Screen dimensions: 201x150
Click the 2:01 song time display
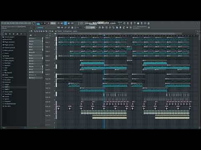pos(80,23)
